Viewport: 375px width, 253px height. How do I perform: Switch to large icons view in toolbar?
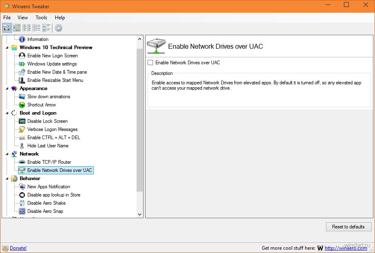pos(7,28)
